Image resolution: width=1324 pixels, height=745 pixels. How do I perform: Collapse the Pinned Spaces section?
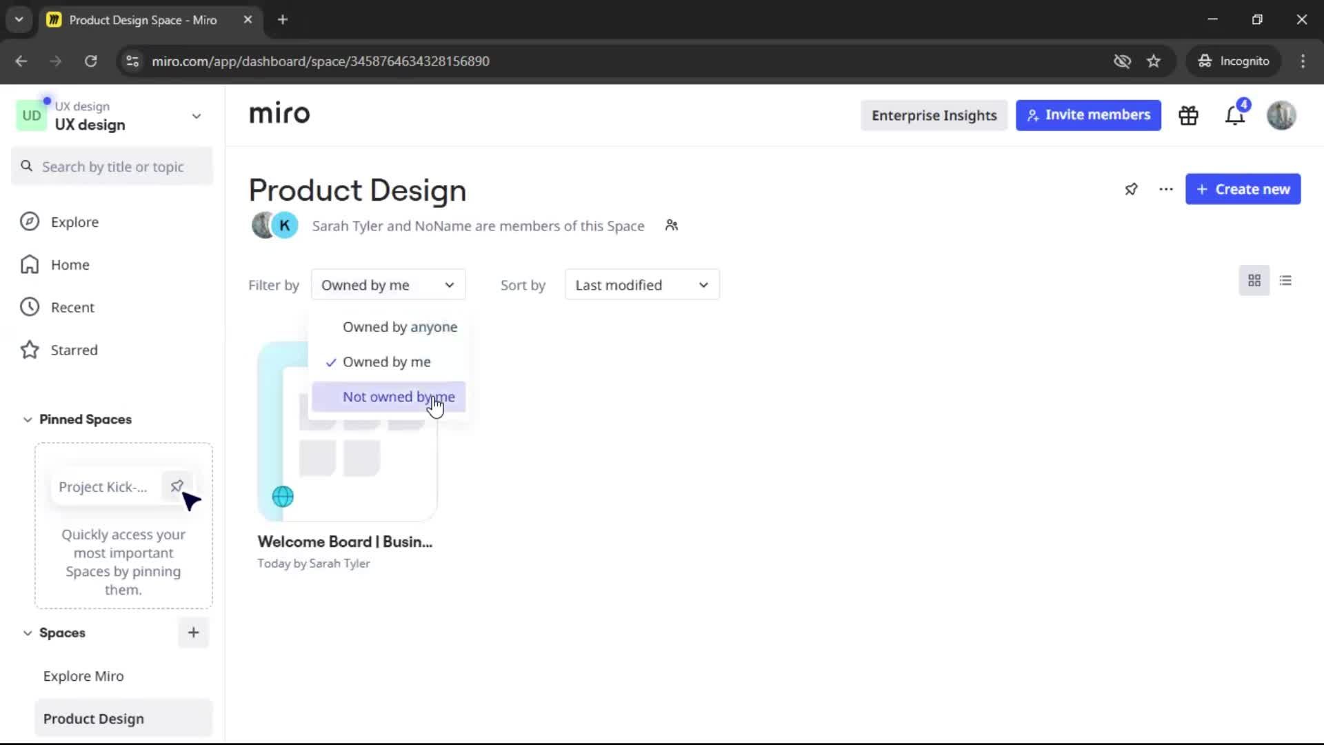point(28,419)
